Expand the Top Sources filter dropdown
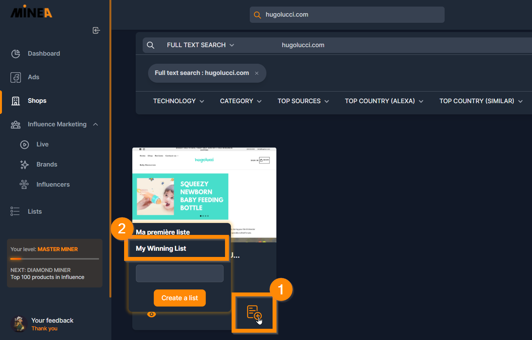The image size is (532, 340). 303,101
